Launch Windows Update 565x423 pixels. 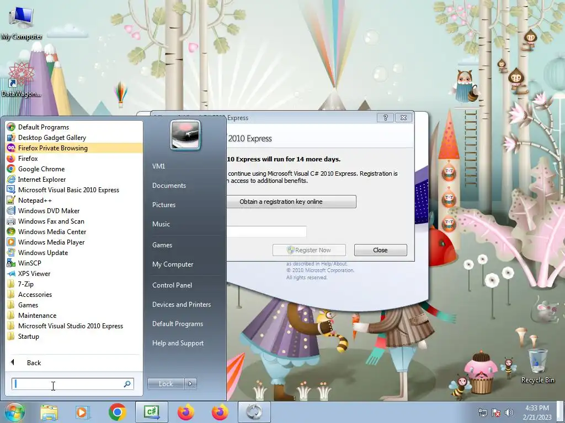[74, 252]
